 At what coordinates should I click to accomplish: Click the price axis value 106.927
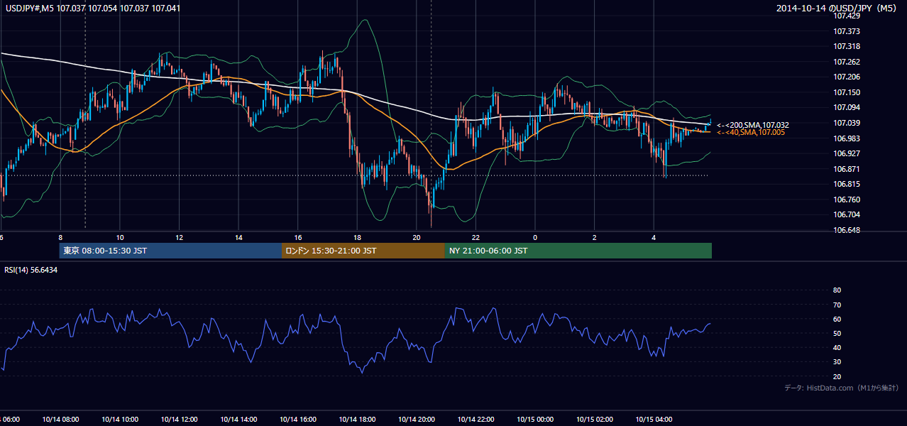pos(847,153)
